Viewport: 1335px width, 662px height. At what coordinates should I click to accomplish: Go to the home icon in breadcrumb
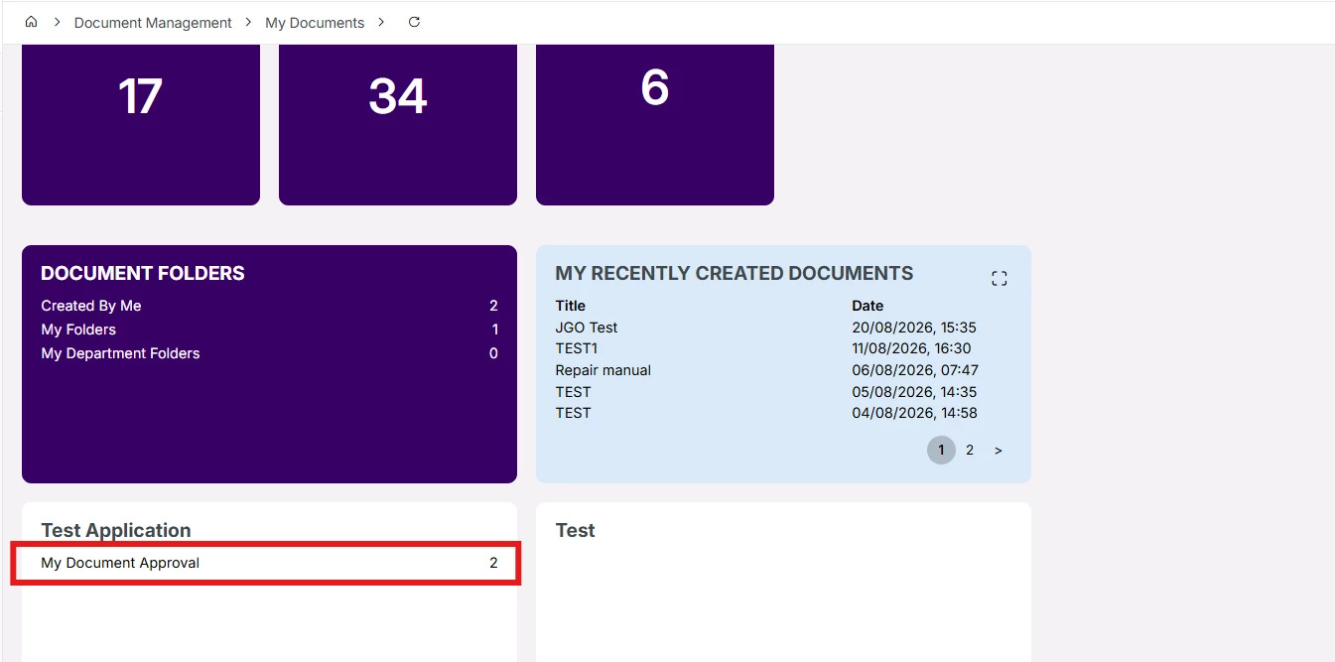point(31,22)
